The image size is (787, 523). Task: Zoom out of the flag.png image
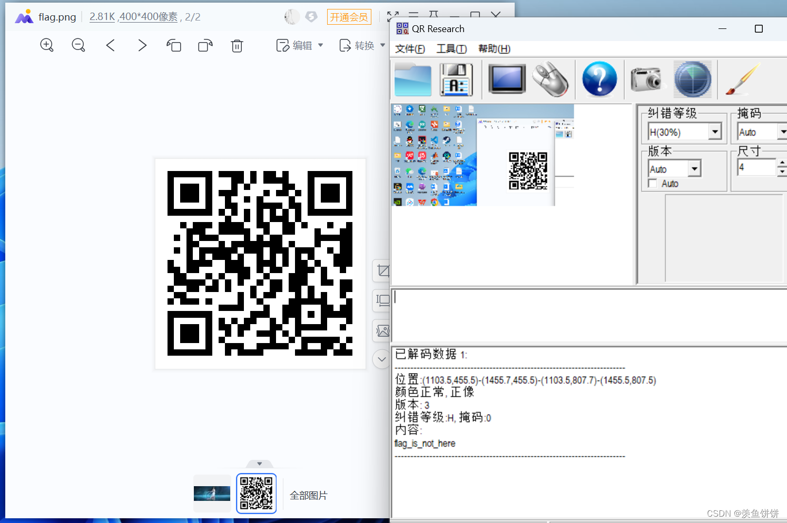[x=78, y=45]
